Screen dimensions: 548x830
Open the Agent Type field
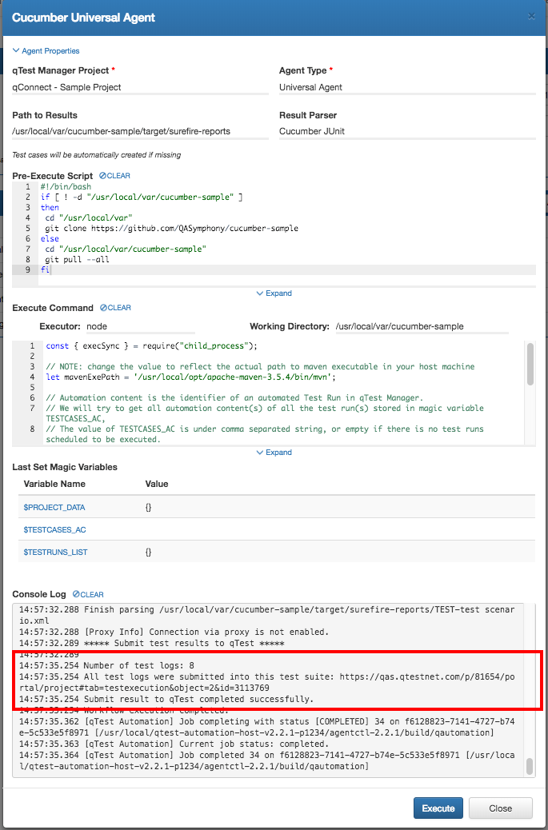[x=408, y=87]
